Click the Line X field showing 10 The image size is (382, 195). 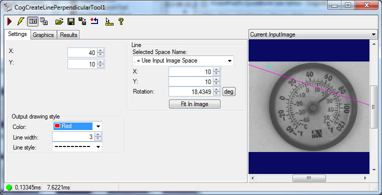click(191, 71)
